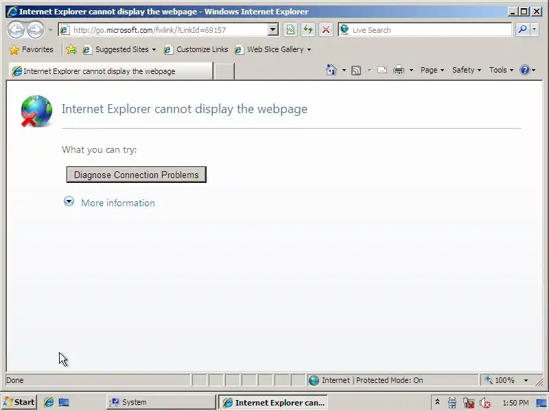Expand the Web Slice Gallery dropdown arrow

pos(309,49)
